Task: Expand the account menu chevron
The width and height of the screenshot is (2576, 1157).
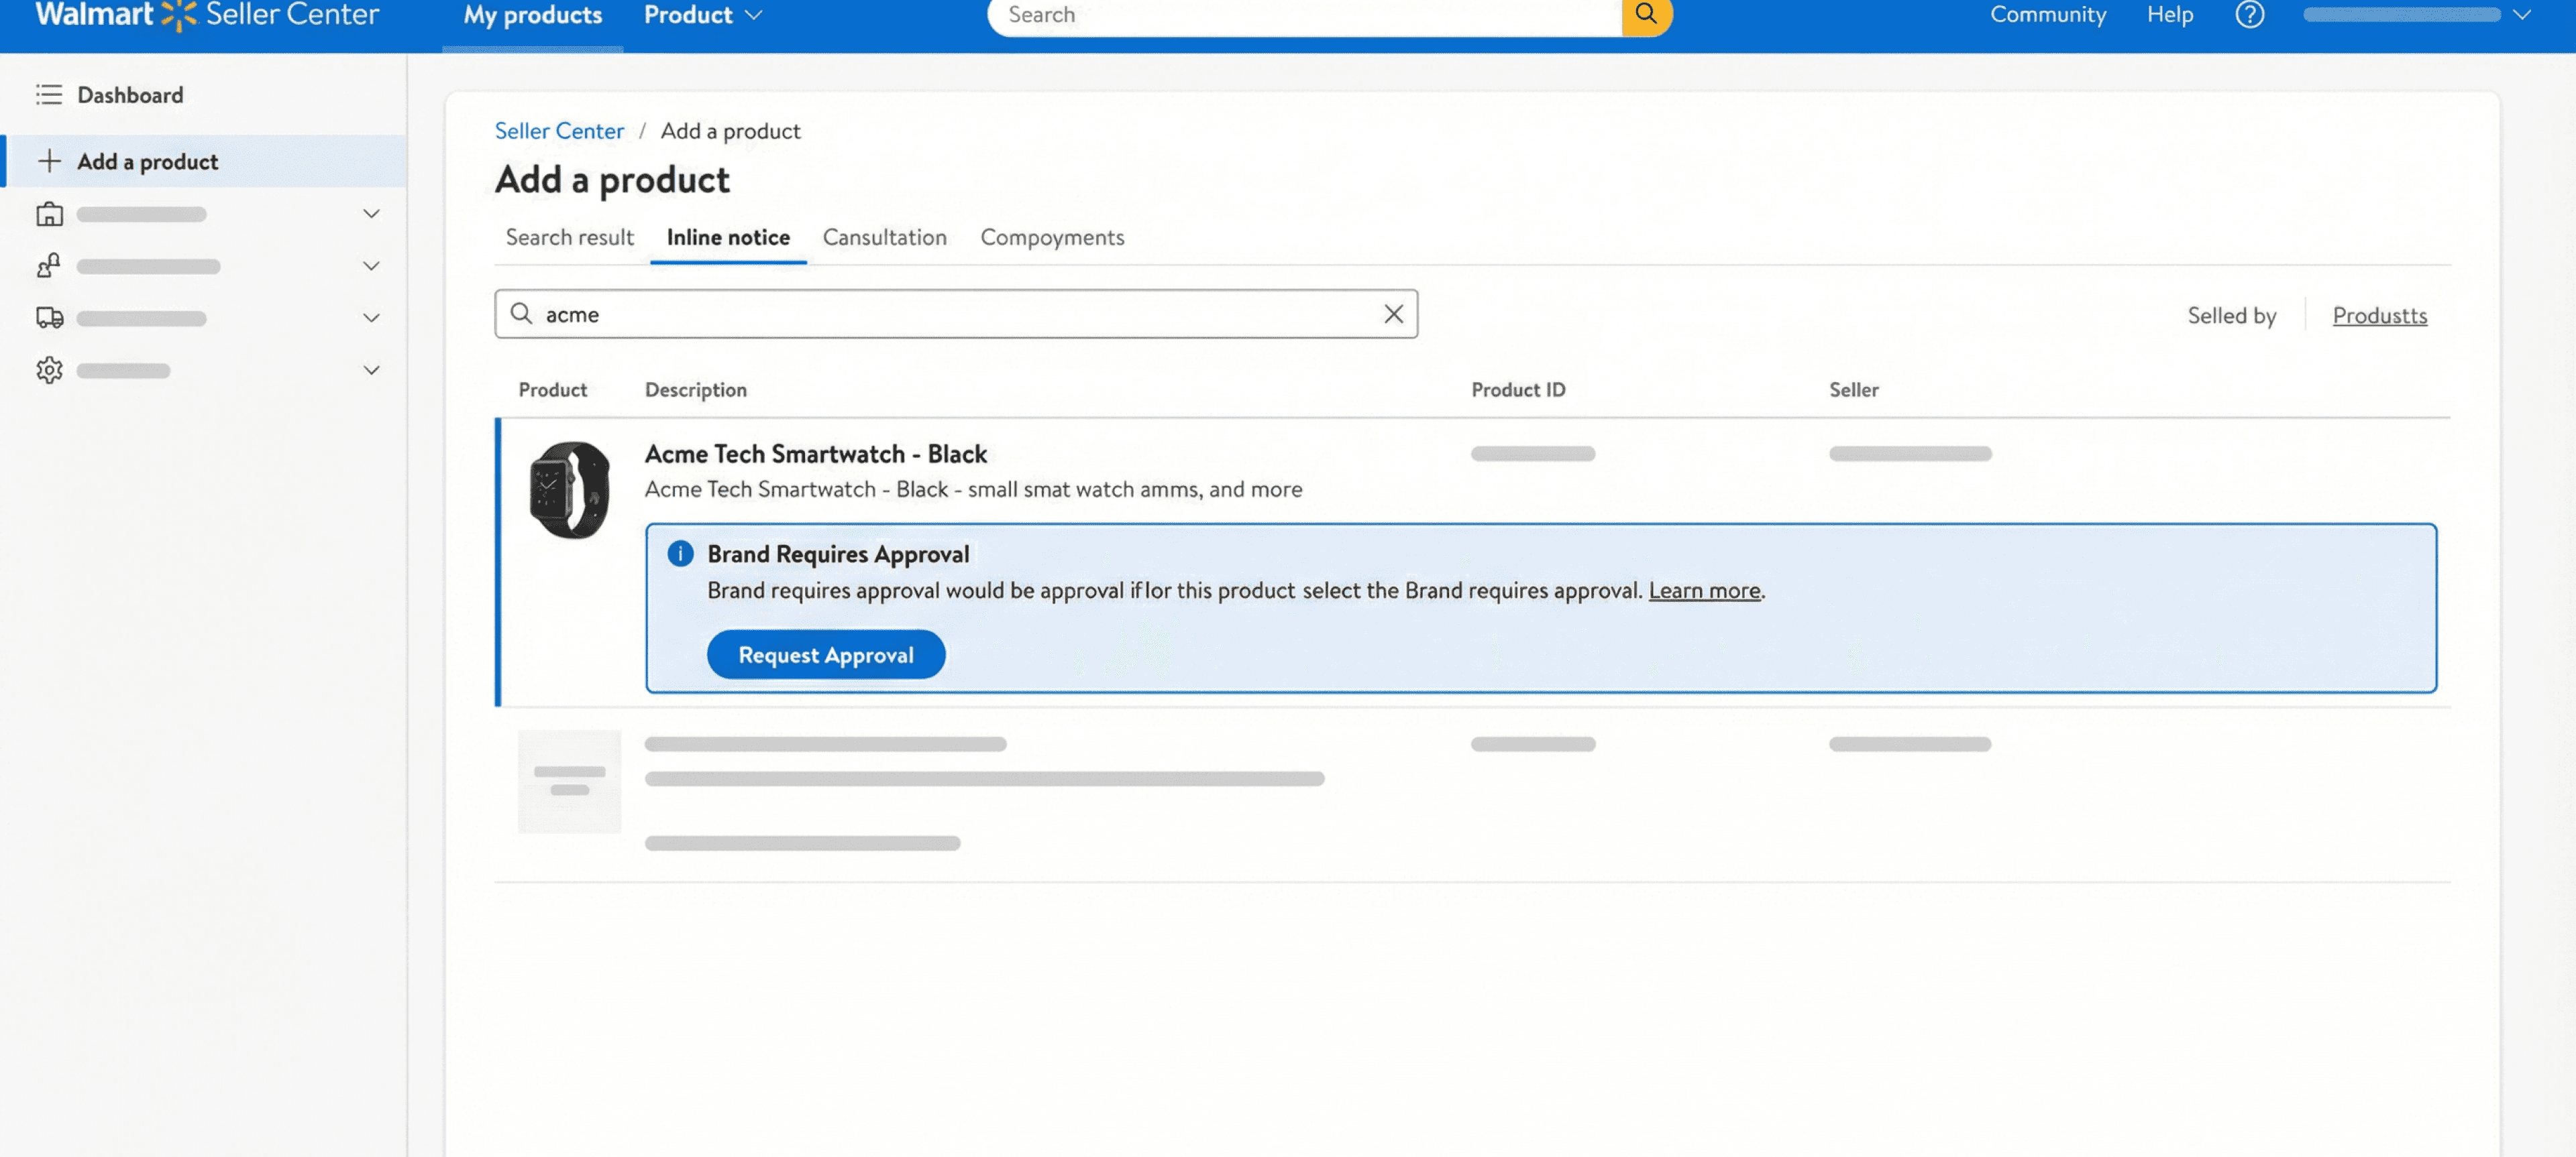Action: coord(2522,15)
